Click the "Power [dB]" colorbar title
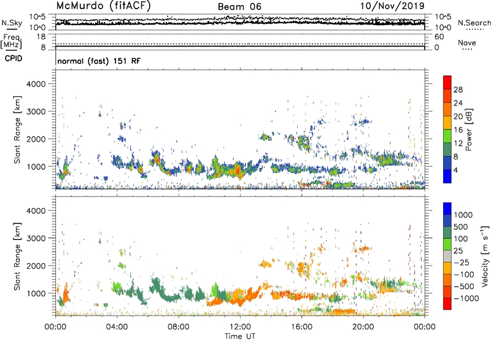The height and width of the screenshot is (340, 491). [468, 129]
